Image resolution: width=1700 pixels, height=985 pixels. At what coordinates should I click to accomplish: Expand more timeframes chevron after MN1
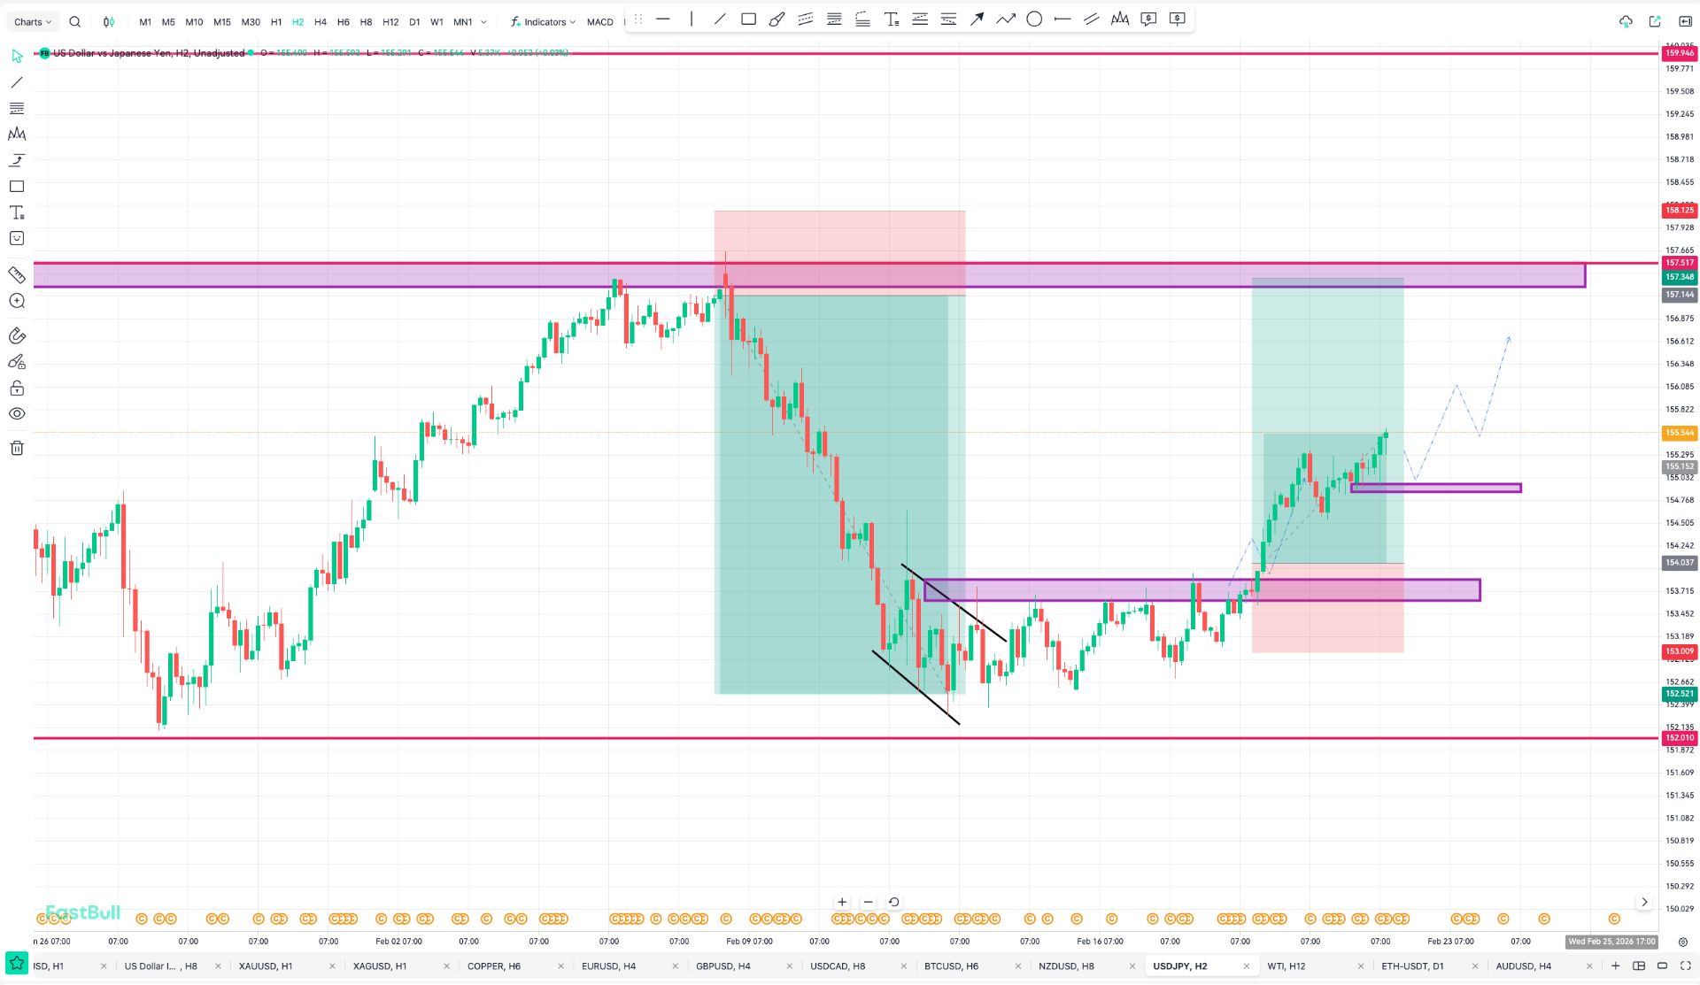pos(483,22)
